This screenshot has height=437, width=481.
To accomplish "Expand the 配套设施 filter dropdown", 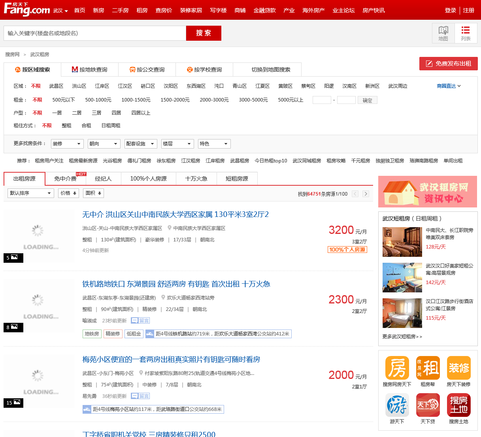I will click(141, 144).
